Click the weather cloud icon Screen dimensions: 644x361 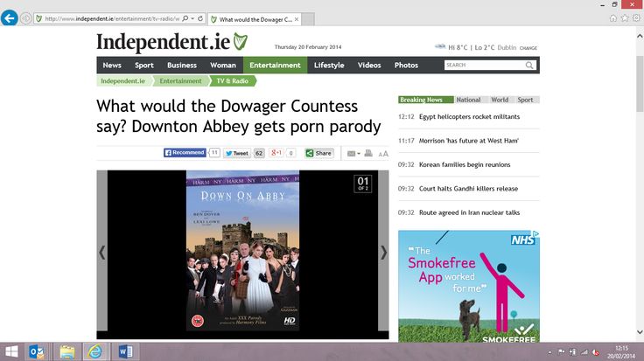click(440, 46)
